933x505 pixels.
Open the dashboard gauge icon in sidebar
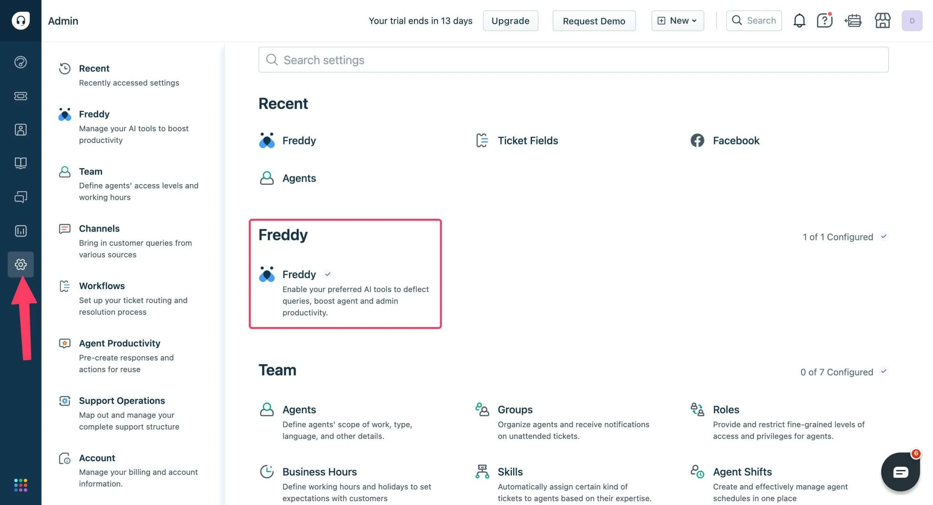point(20,62)
